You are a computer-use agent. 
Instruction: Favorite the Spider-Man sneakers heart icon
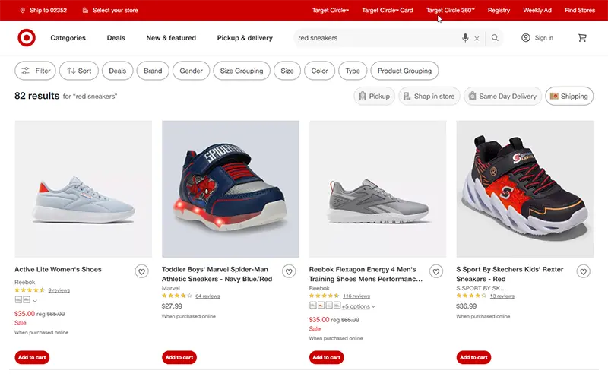point(289,271)
